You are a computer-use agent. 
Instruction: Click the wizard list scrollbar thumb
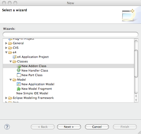tap(136, 63)
